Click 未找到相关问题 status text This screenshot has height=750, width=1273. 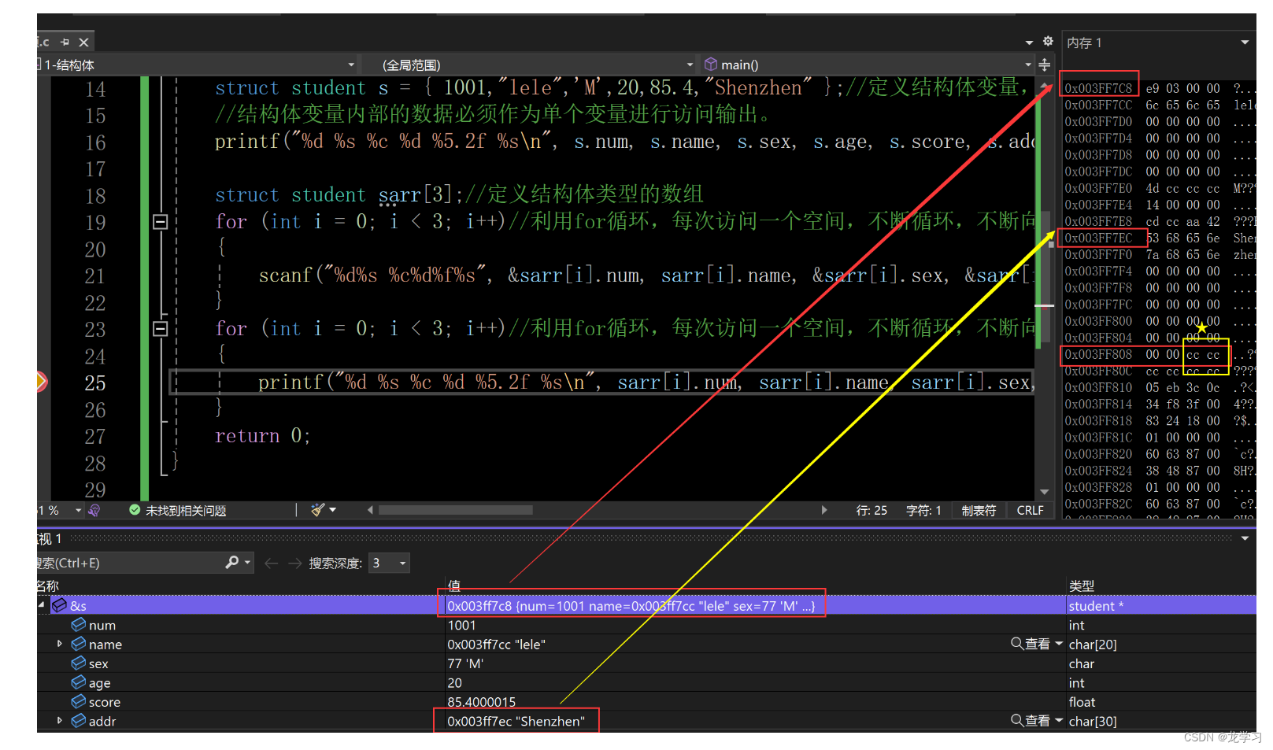(x=186, y=511)
